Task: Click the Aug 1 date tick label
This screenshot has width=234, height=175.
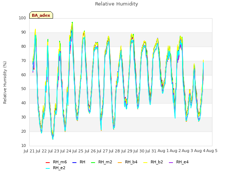Action: (163, 151)
